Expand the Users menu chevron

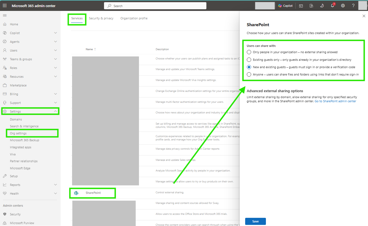click(55, 50)
